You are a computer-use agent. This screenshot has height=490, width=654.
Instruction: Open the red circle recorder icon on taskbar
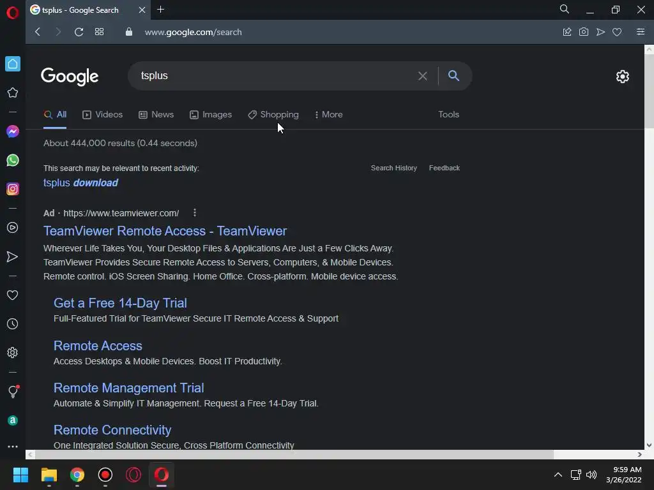[105, 475]
